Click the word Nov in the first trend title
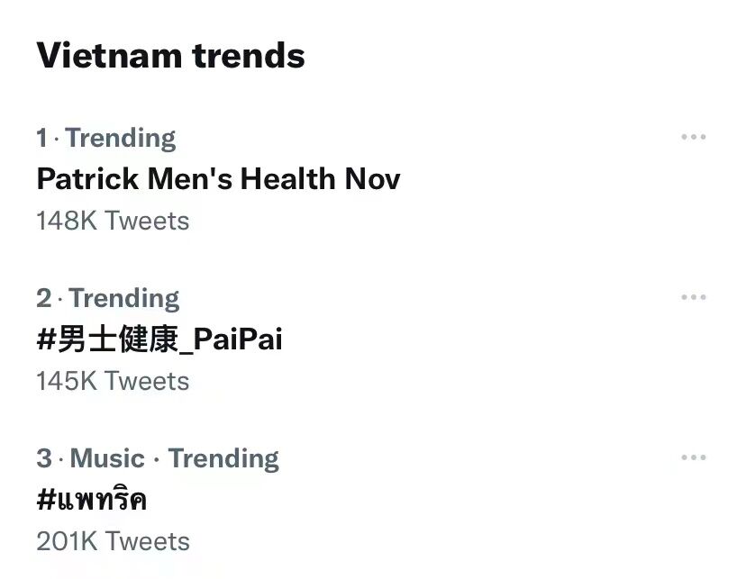Image resolution: width=746 pixels, height=579 pixels. pyautogui.click(x=372, y=178)
